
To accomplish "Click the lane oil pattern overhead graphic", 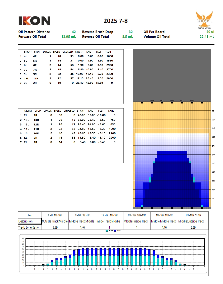I will tap(172, 129).
